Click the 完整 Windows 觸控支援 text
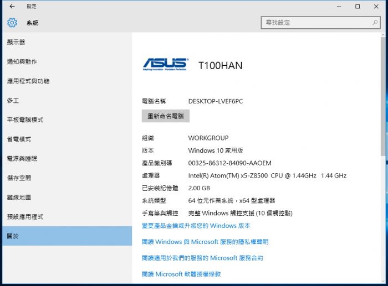Screen dimensions: 388x286 point(240,213)
